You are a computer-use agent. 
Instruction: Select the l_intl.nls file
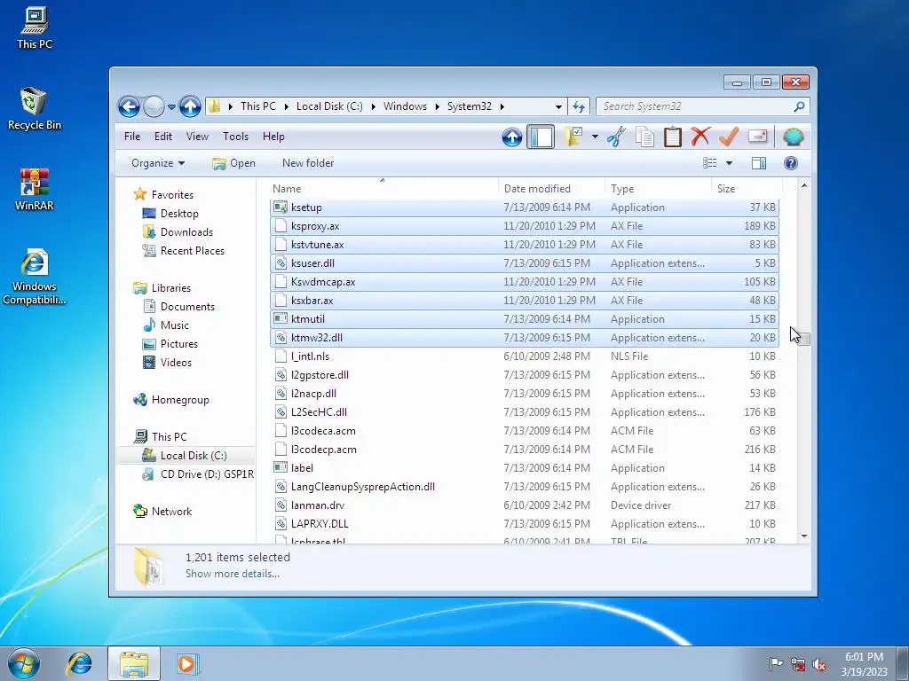pos(524,356)
